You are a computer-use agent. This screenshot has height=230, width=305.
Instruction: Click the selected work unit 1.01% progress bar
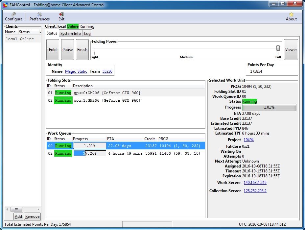tap(269, 107)
